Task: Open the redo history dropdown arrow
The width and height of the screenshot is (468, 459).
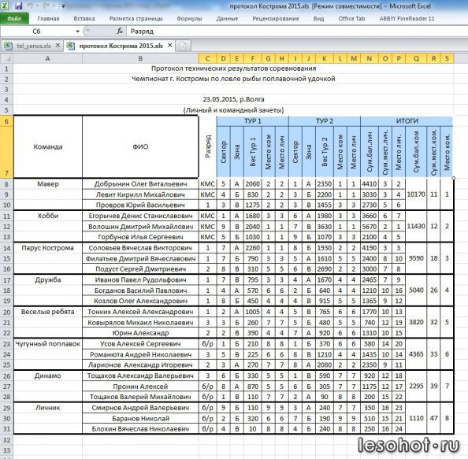Action: (54, 6)
